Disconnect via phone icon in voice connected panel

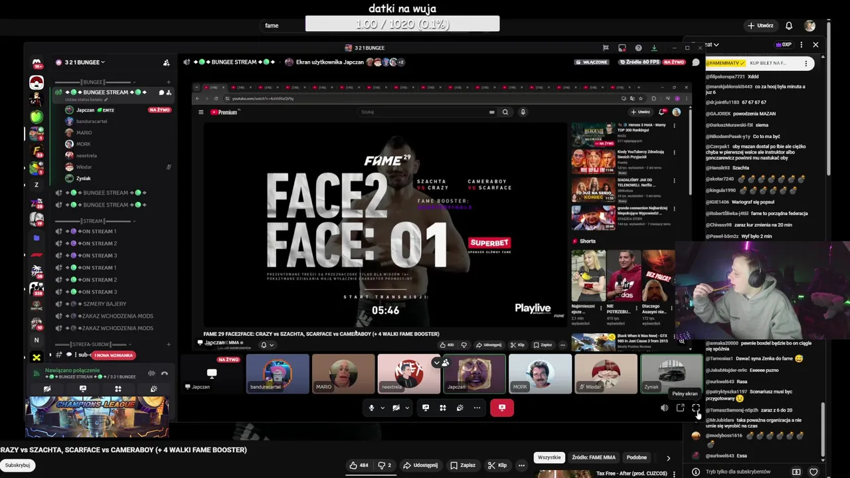165,373
